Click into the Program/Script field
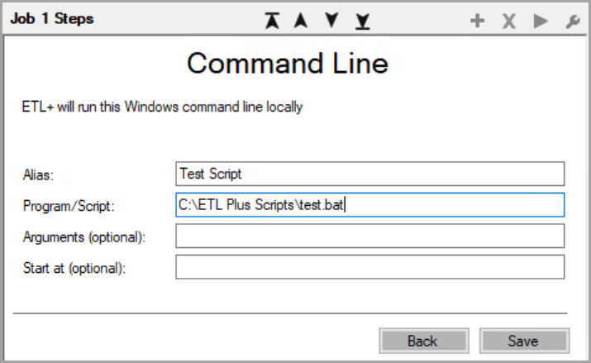 [x=370, y=204]
